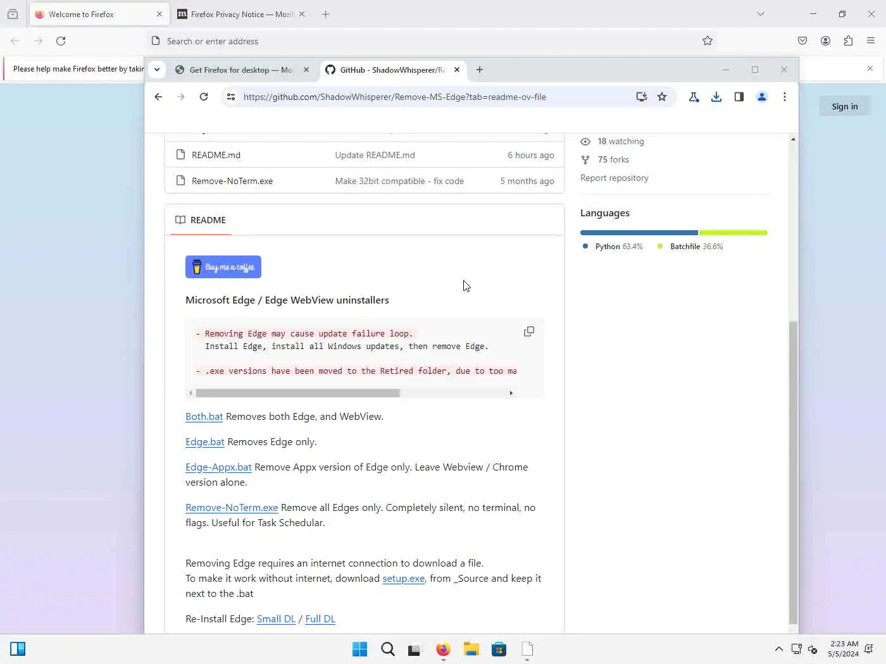Click Firefox back arrow button

[x=15, y=41]
